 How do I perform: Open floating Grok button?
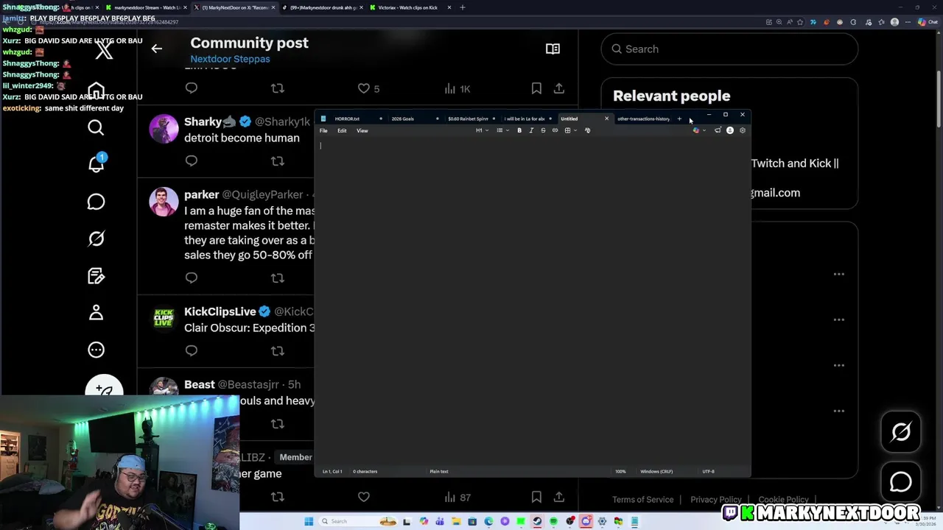point(901,431)
